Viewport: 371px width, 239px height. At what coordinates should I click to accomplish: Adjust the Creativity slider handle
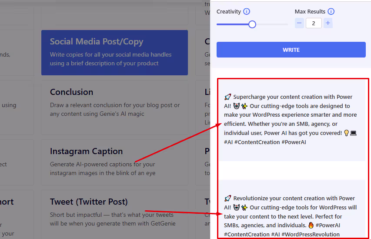252,24
